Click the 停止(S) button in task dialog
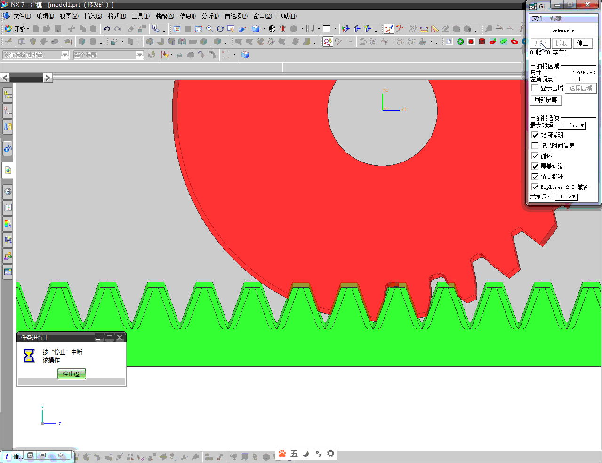The width and height of the screenshot is (602, 463). click(72, 374)
